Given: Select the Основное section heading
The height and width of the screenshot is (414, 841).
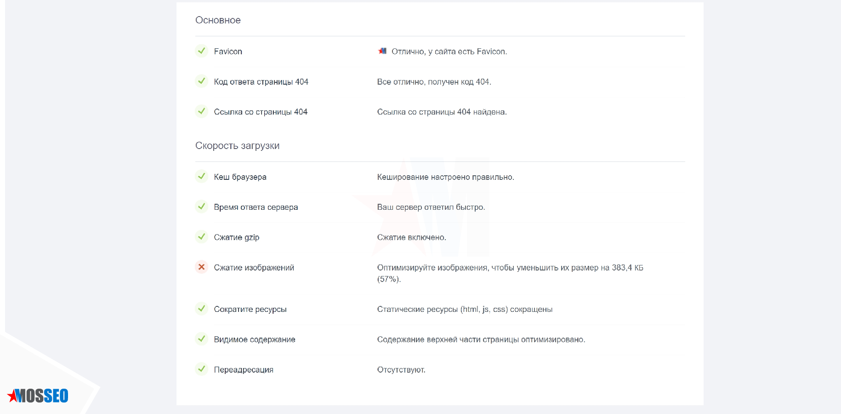Looking at the screenshot, I should [x=218, y=20].
